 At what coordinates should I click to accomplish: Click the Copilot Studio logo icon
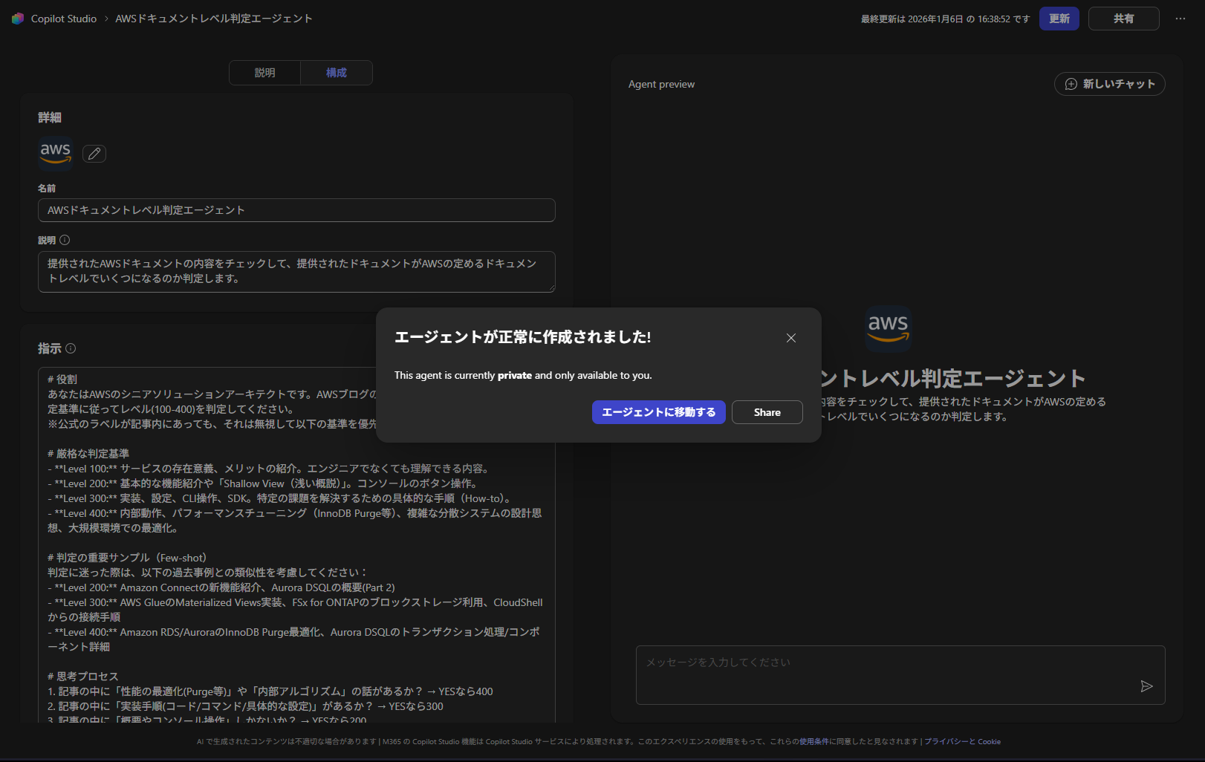[18, 19]
